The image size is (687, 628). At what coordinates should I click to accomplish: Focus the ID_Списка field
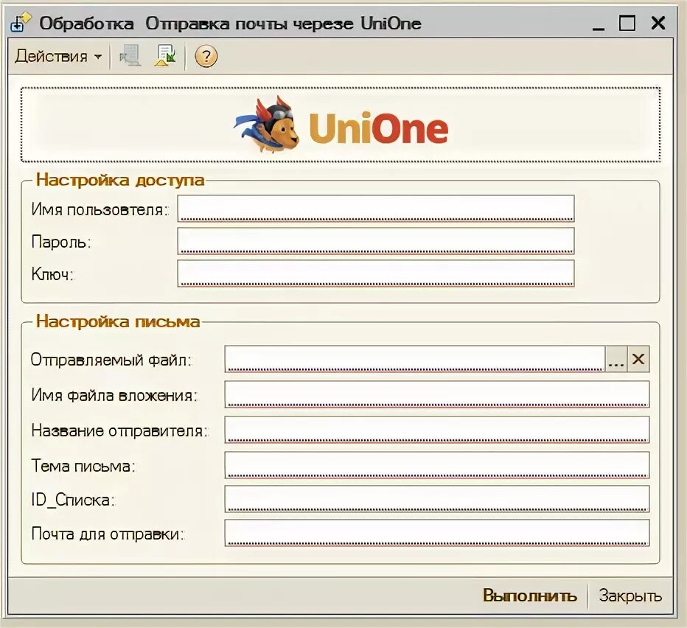437,499
